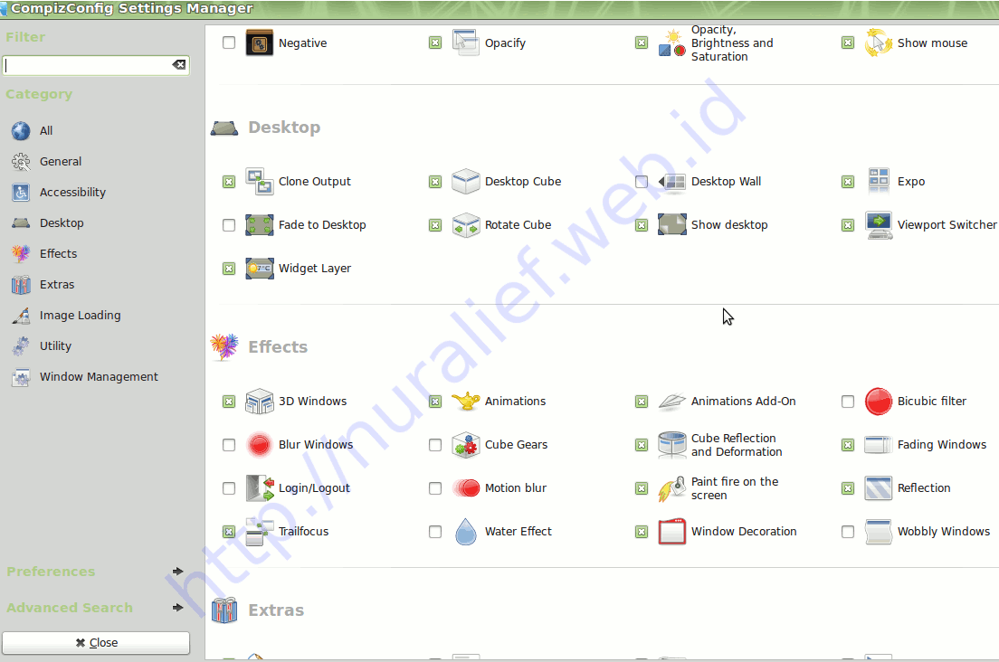Open the Bicubic filter red icon
Screen dimensions: 999x662
(x=879, y=401)
